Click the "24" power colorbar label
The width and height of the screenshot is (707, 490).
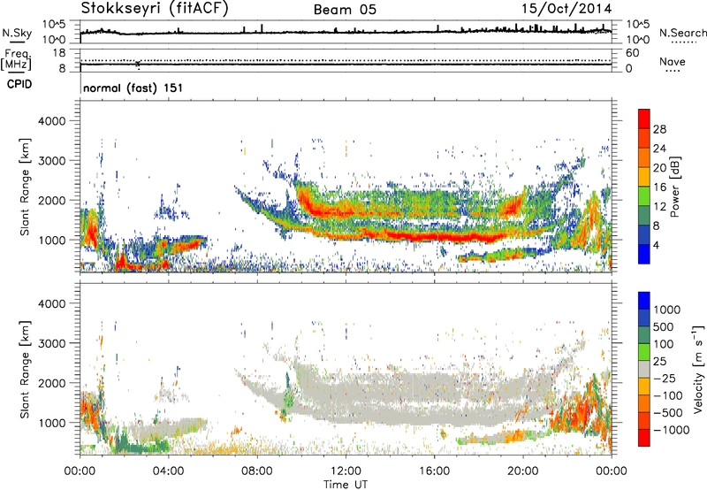tap(659, 149)
